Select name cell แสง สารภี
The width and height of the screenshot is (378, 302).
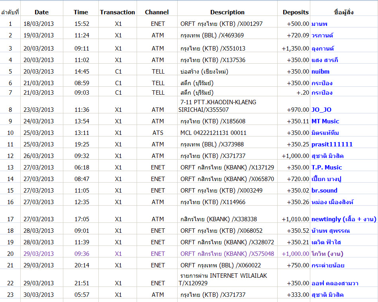tap(325, 60)
